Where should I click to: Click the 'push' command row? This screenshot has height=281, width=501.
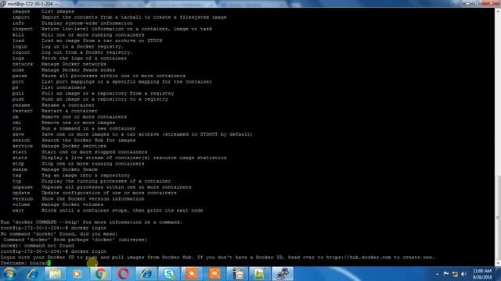90,99
